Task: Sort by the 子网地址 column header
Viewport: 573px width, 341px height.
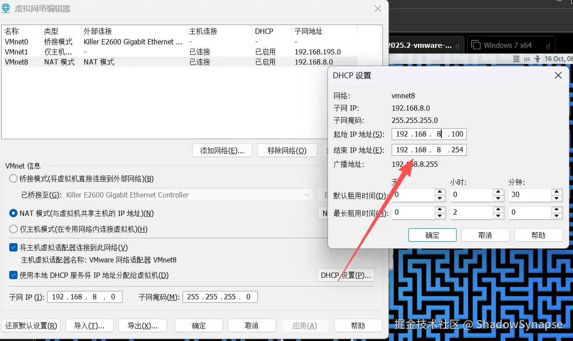Action: click(x=324, y=31)
